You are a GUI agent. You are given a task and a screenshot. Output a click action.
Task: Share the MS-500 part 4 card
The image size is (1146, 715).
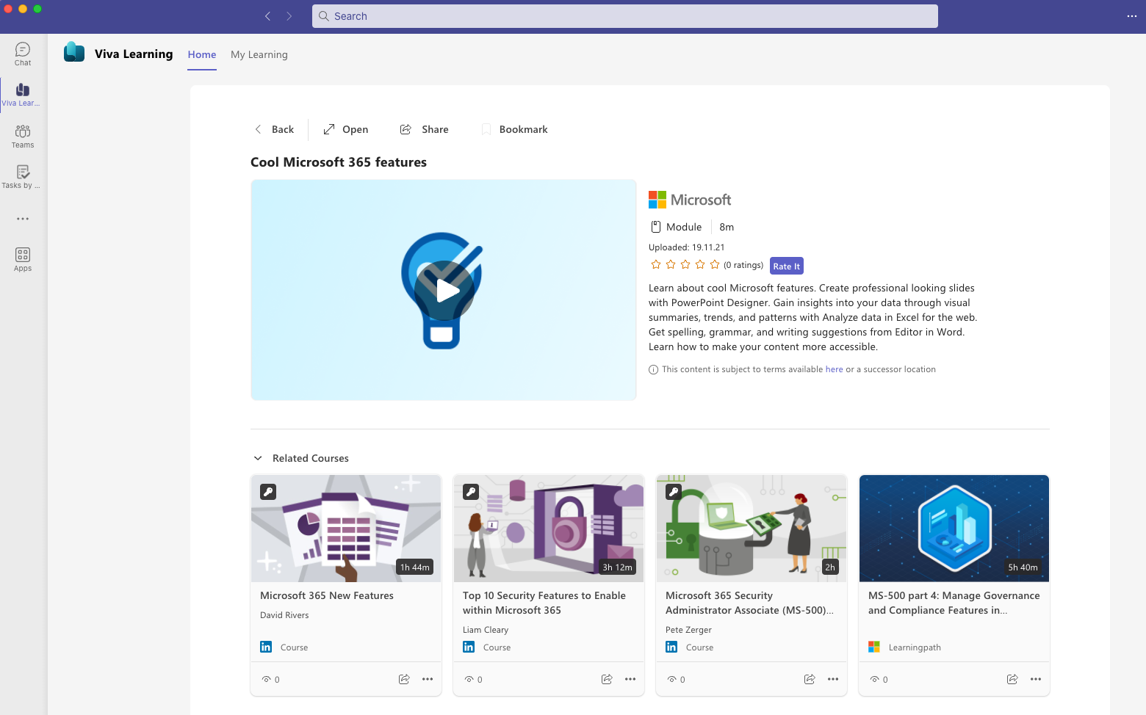pos(1012,679)
